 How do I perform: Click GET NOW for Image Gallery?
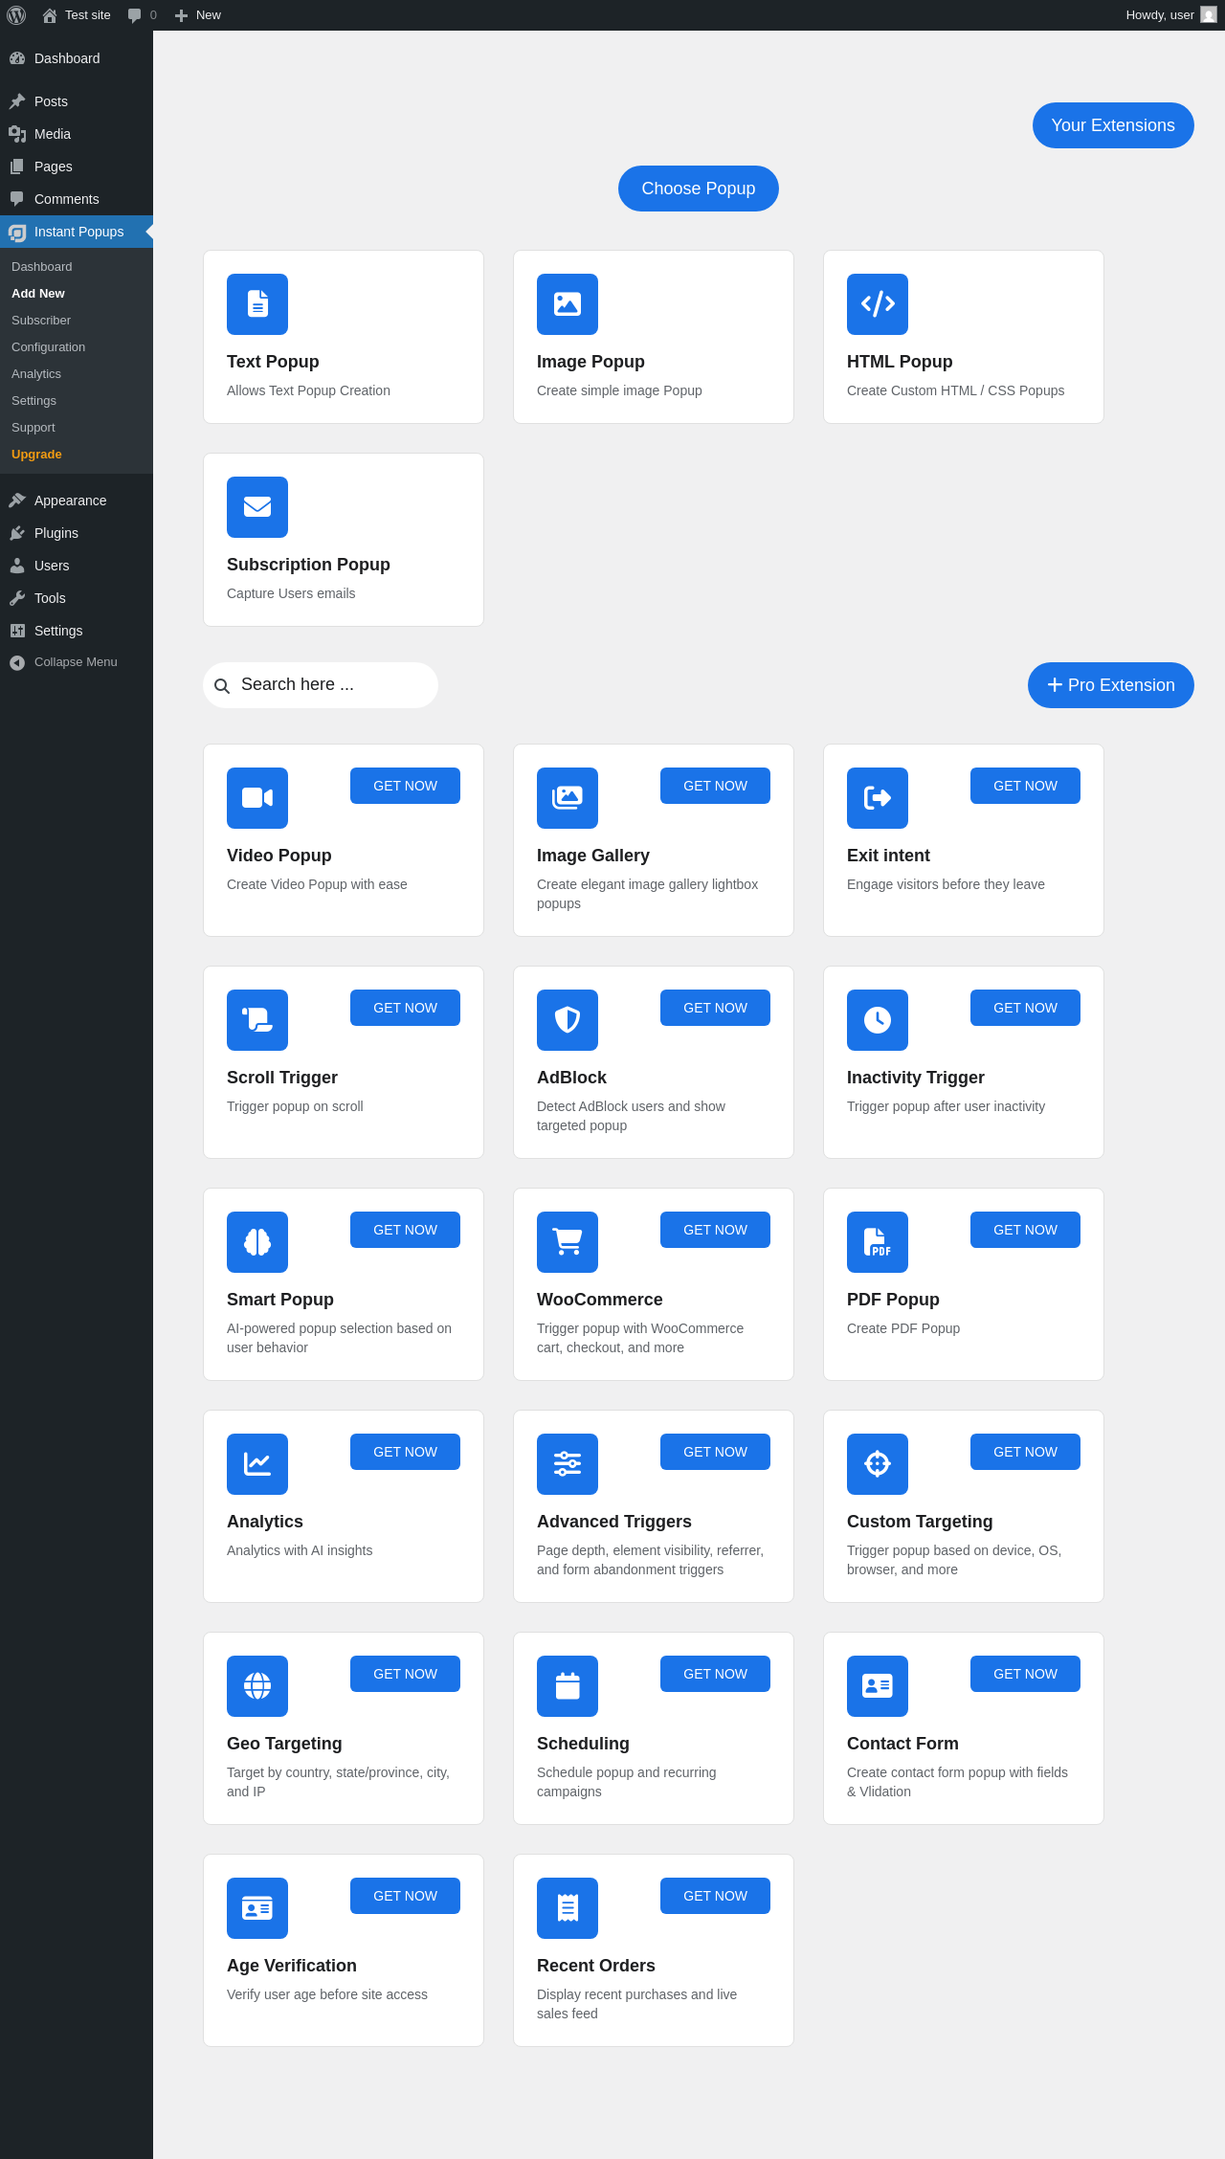(x=715, y=786)
